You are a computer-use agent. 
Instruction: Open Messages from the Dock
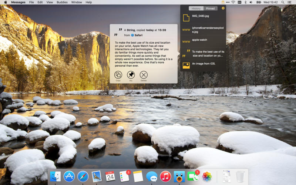[x=152, y=176]
